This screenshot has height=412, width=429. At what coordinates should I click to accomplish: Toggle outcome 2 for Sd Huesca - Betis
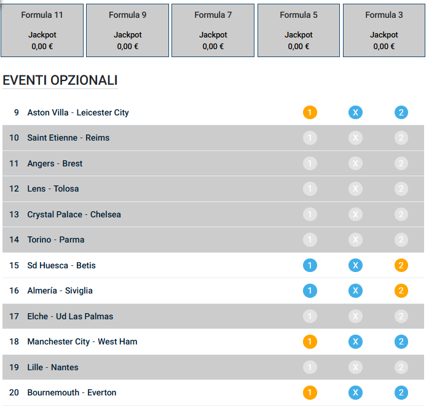pos(401,265)
